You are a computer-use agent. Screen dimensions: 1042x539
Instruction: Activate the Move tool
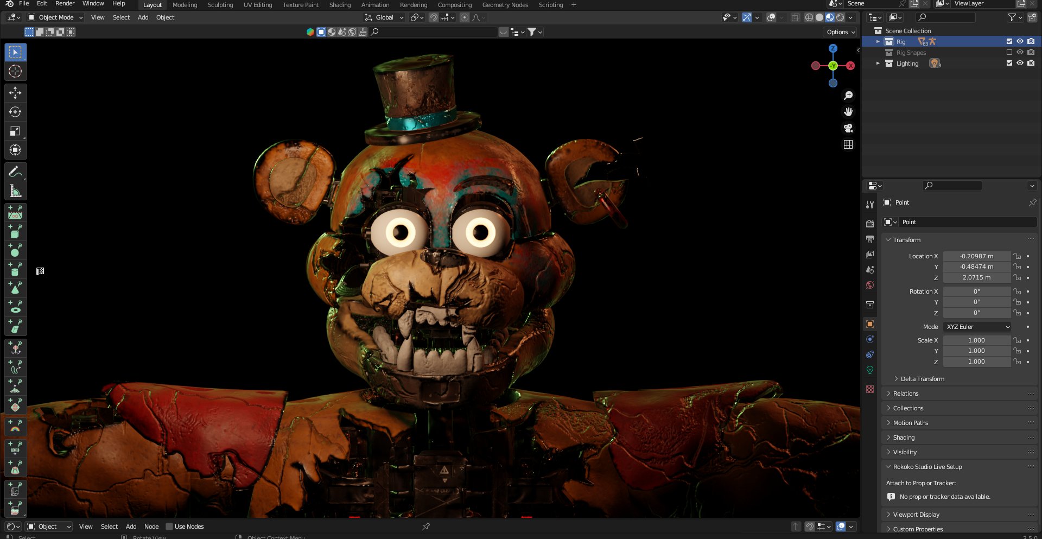(15, 93)
